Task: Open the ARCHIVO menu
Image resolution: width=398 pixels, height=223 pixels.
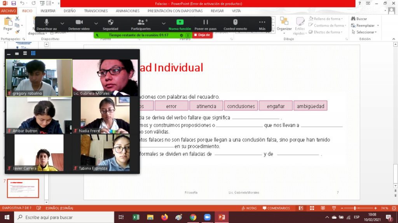Action: pos(9,11)
